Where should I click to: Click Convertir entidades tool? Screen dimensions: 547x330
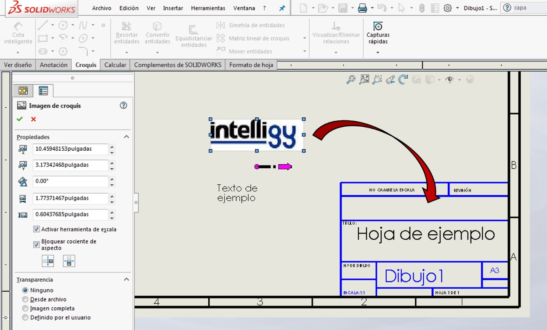157,33
